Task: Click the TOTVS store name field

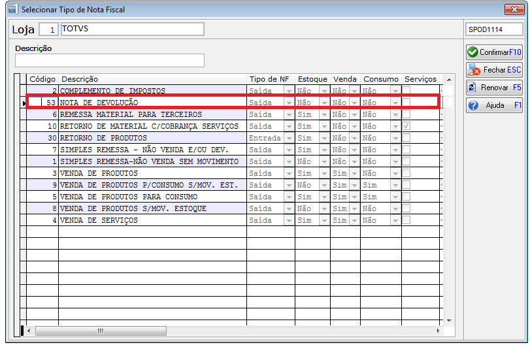Action: [x=133, y=29]
